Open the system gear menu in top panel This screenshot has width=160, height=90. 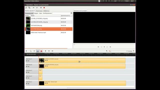pyautogui.click(x=135, y=1)
